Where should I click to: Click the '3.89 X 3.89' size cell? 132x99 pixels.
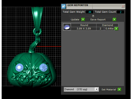tap(84, 29)
